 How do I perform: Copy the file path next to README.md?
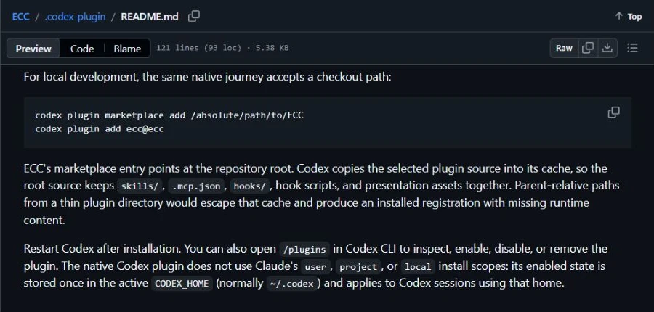(193, 17)
